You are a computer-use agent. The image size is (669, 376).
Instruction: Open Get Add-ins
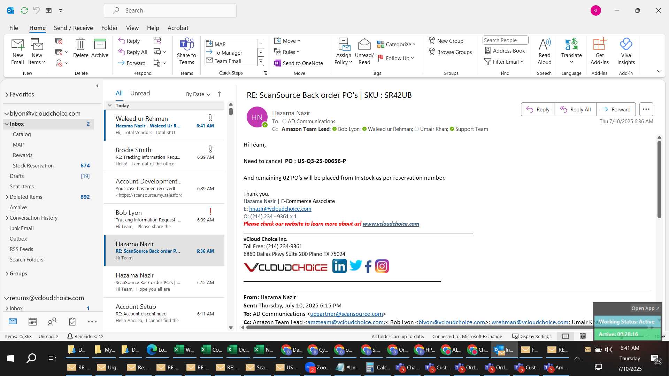coord(599,52)
